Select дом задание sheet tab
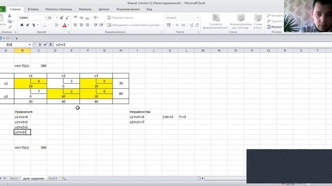The image size is (332, 186). tap(33, 178)
